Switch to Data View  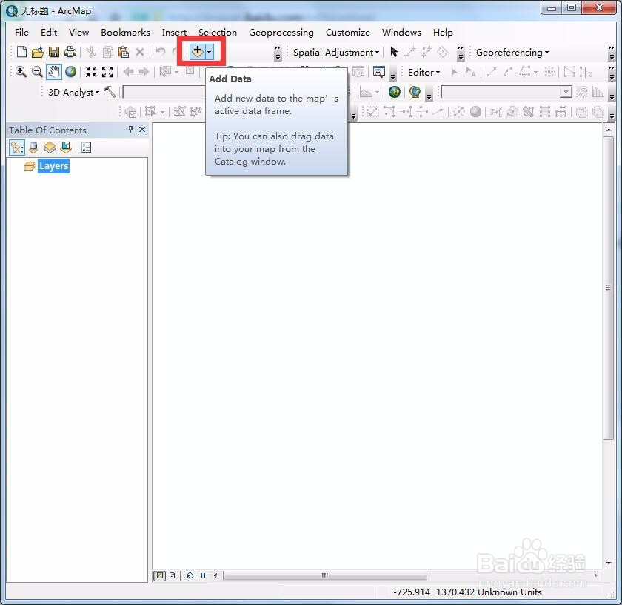click(x=159, y=575)
